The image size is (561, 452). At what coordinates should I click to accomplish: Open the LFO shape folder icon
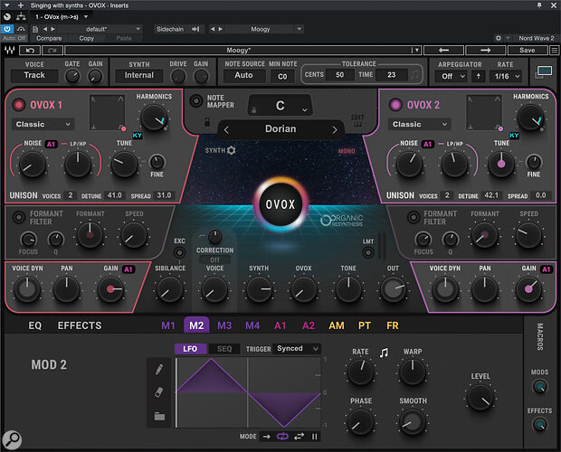[159, 416]
